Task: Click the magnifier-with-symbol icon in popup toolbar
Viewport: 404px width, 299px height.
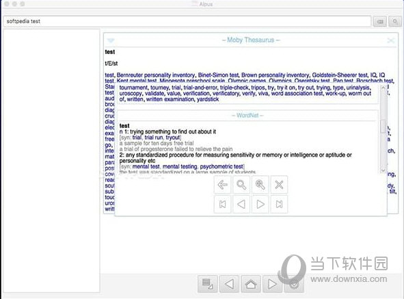Action: point(260,185)
